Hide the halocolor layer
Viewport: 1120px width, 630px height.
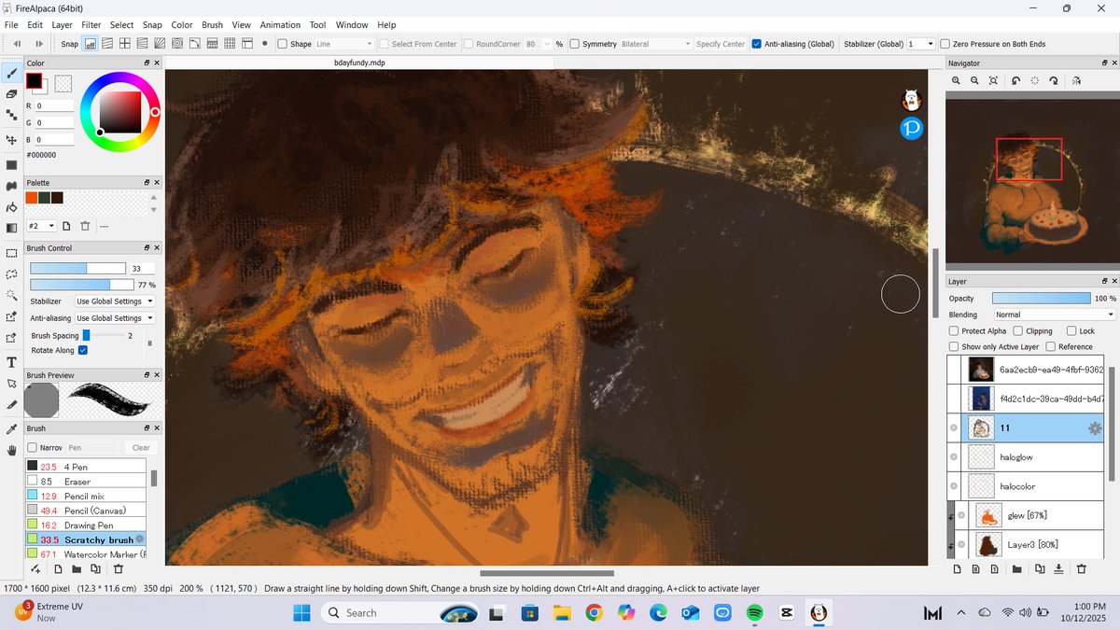click(953, 486)
